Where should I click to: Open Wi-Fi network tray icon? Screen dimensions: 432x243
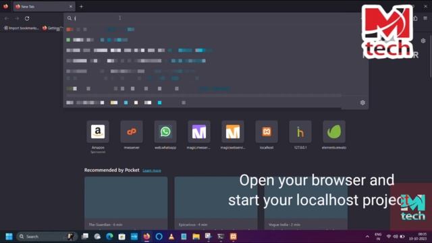click(389, 236)
